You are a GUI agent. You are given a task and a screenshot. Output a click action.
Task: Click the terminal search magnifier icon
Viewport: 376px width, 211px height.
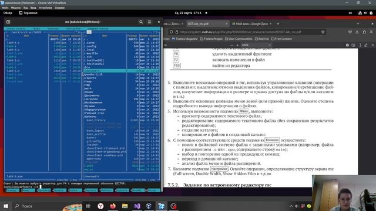[141, 22]
